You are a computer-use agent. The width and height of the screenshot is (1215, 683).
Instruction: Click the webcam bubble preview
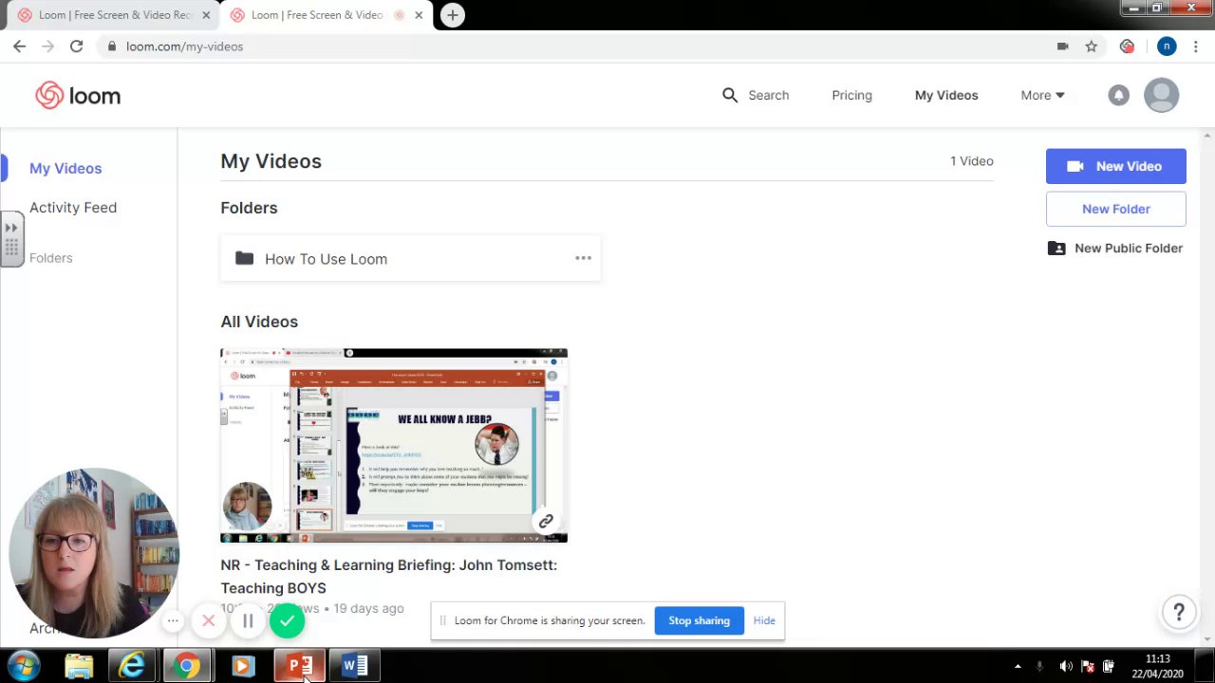point(93,553)
